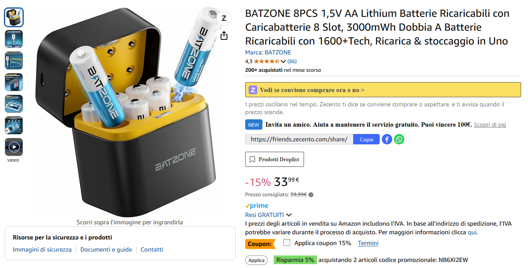This screenshot has height=268, width=528.
Task: Click the Copia button
Action: click(366, 139)
